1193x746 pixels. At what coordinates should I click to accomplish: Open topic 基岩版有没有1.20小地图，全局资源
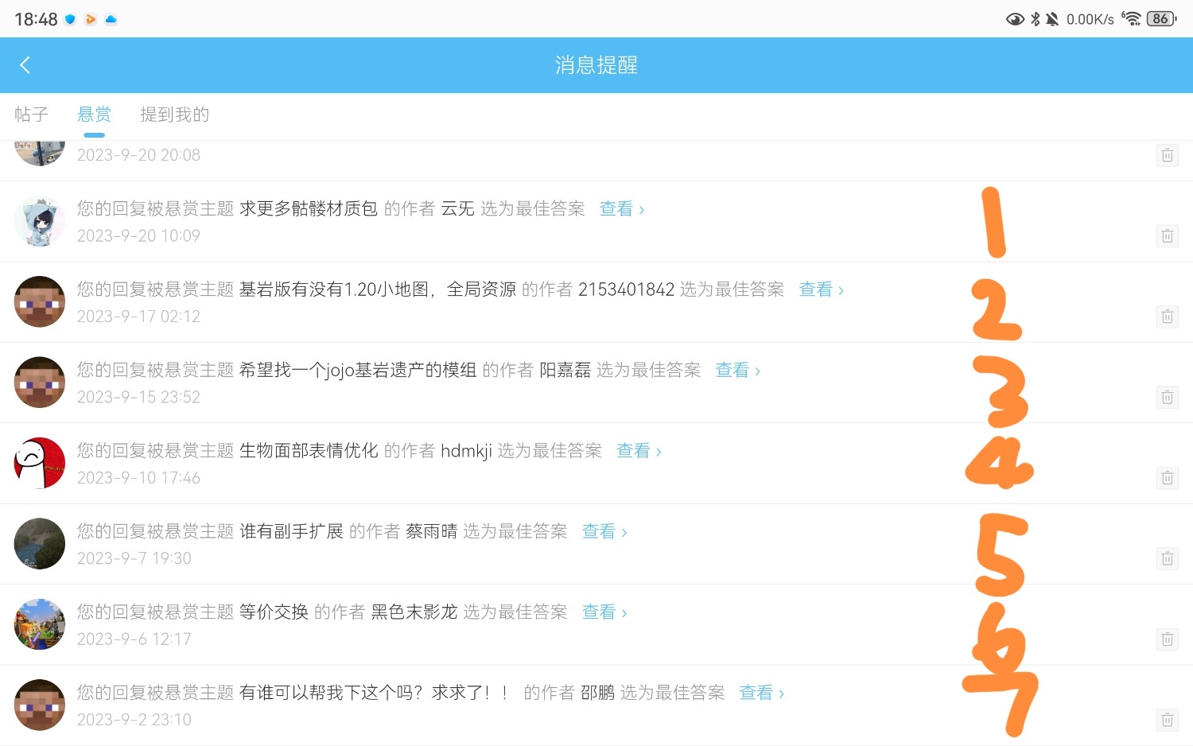tap(378, 289)
